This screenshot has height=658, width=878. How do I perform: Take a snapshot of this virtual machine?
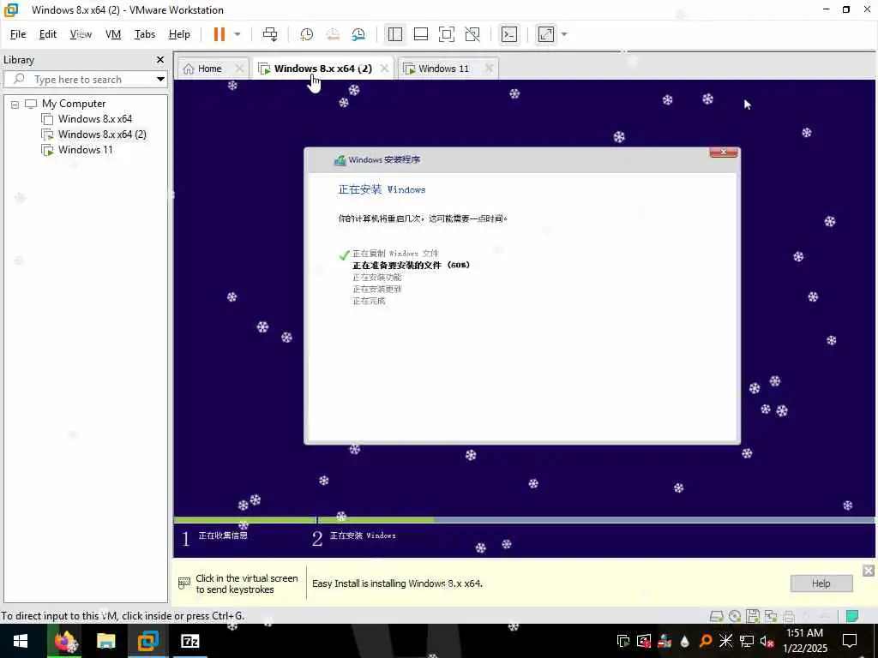306,34
